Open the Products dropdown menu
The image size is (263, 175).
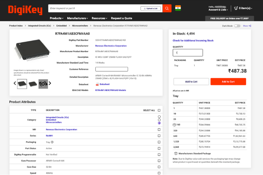[56, 18]
